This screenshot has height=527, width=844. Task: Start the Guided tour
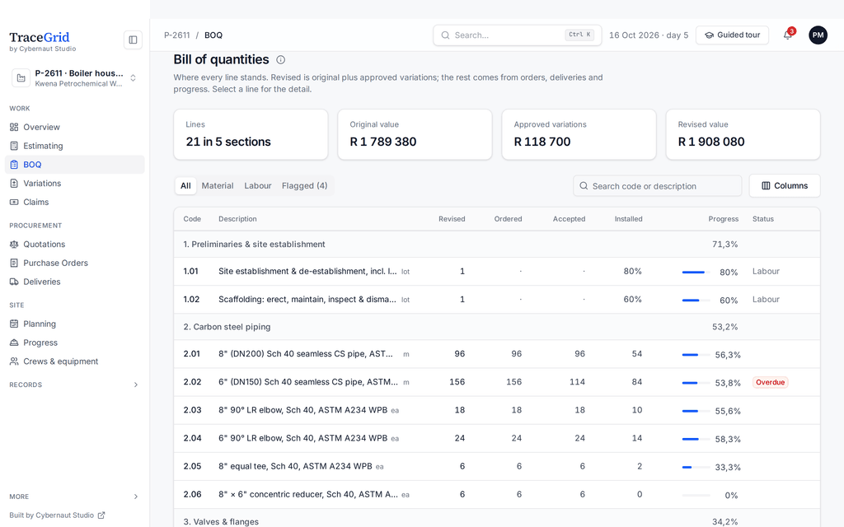732,35
